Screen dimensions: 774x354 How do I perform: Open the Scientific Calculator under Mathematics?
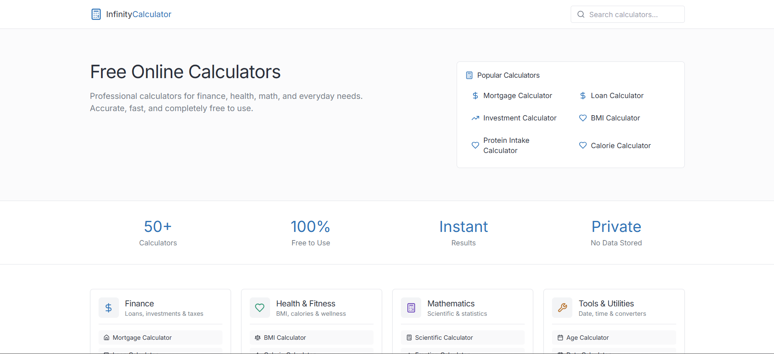(444, 337)
